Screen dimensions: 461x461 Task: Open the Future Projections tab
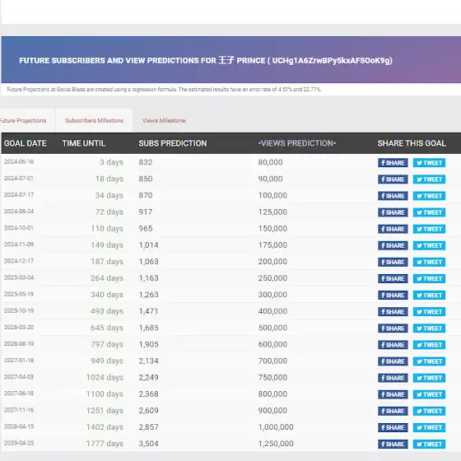tap(23, 120)
